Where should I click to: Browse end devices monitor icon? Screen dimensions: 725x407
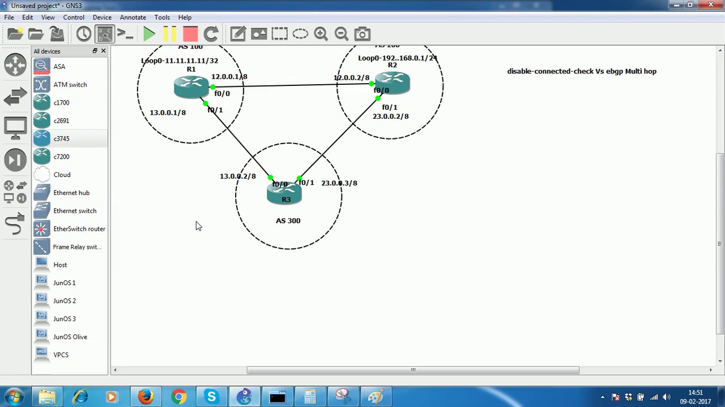pyautogui.click(x=15, y=128)
